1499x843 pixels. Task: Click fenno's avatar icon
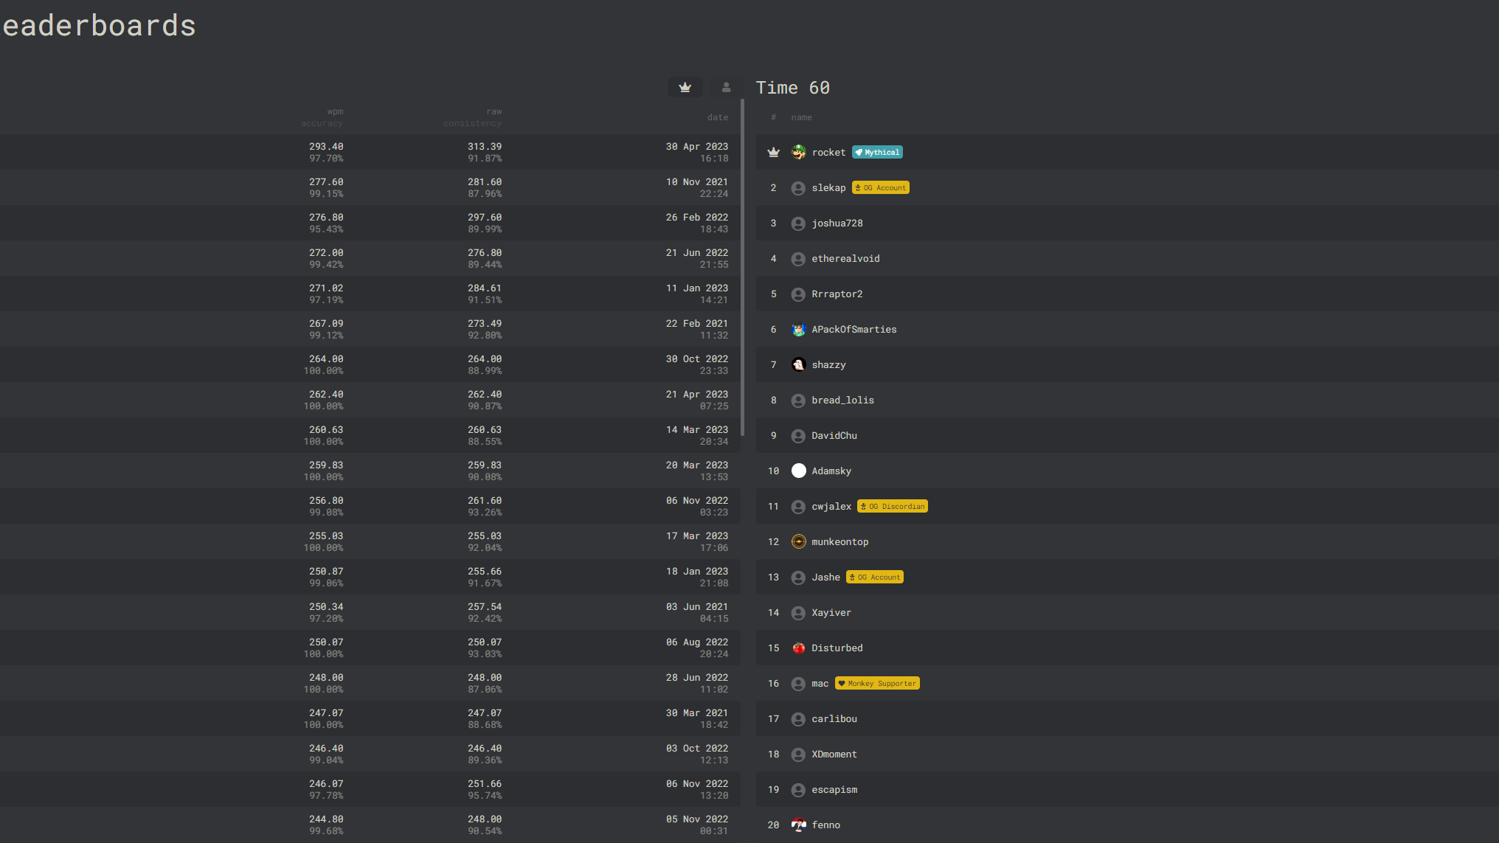pos(798,825)
